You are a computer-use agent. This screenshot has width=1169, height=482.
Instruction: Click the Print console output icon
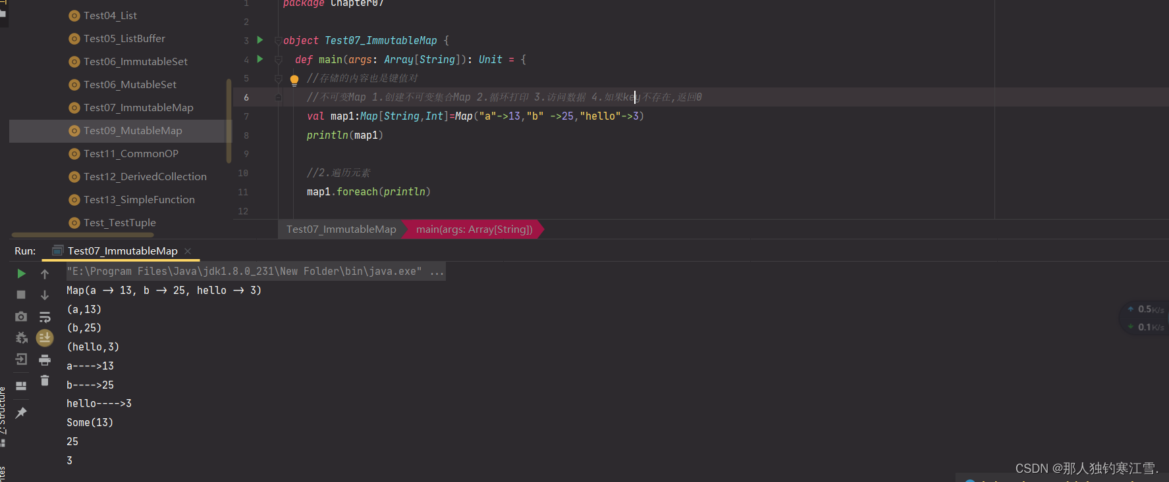[45, 360]
